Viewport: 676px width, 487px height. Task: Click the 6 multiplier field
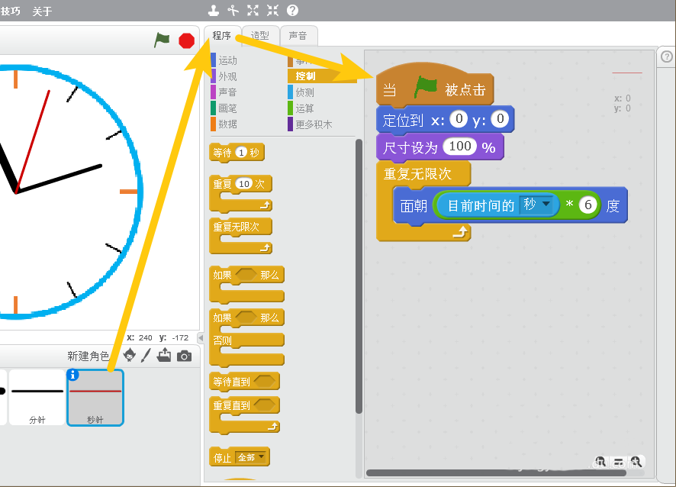pyautogui.click(x=588, y=205)
